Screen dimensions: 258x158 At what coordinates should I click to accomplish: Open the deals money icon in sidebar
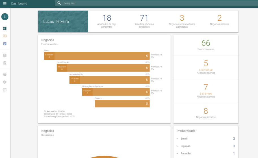tap(5, 36)
